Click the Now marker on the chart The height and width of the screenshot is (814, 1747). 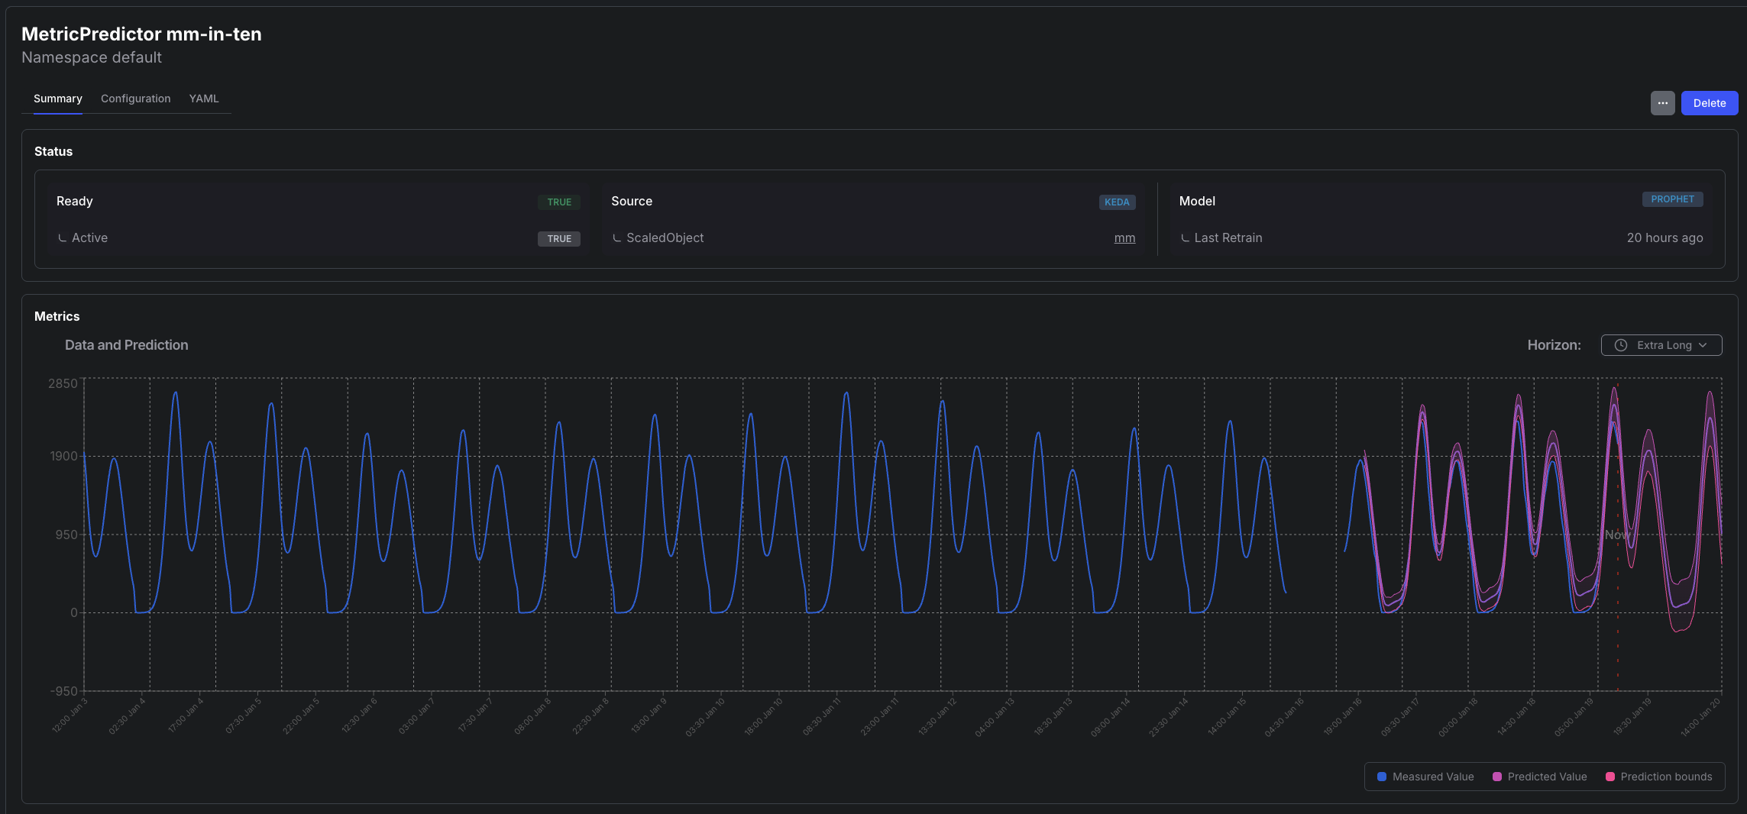1617,535
